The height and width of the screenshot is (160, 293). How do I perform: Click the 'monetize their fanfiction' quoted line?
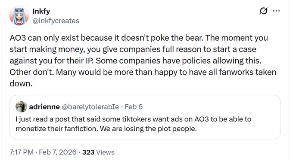[x=106, y=129]
